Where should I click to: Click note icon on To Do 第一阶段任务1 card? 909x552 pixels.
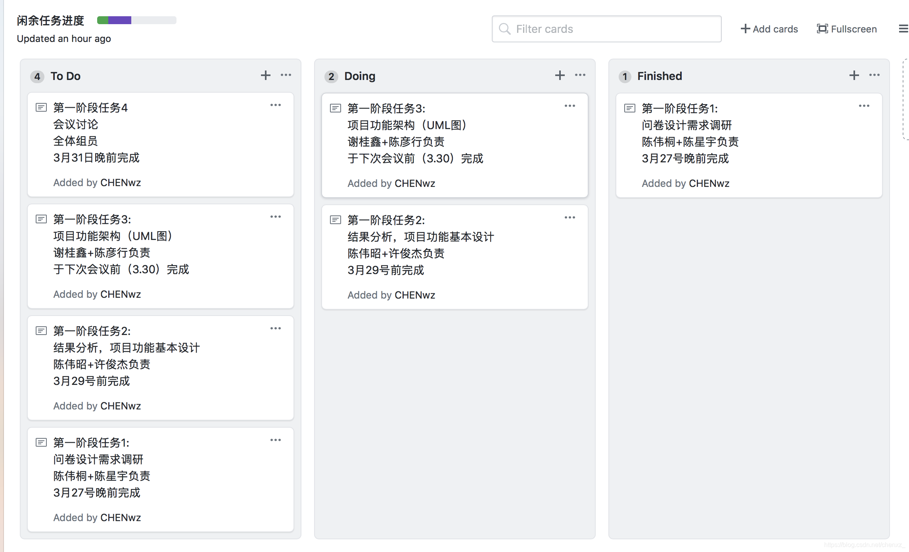(41, 442)
